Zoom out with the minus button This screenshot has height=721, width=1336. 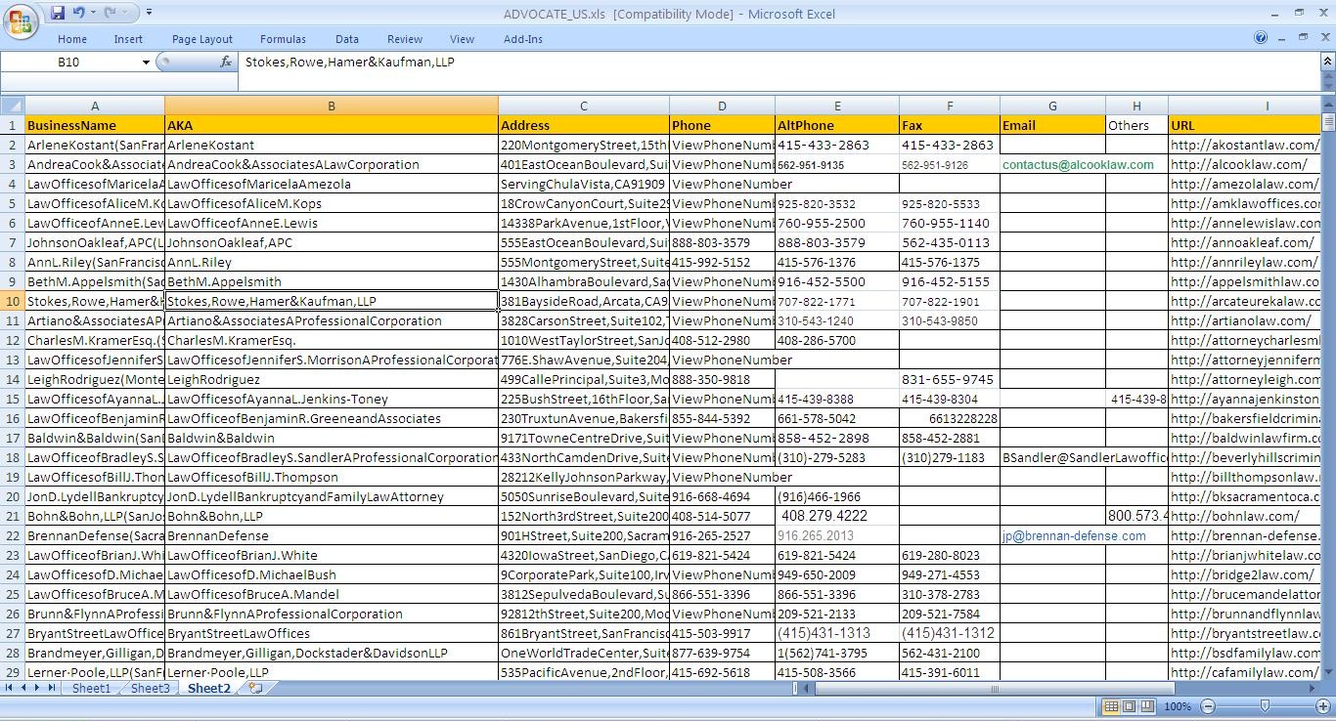[1208, 706]
